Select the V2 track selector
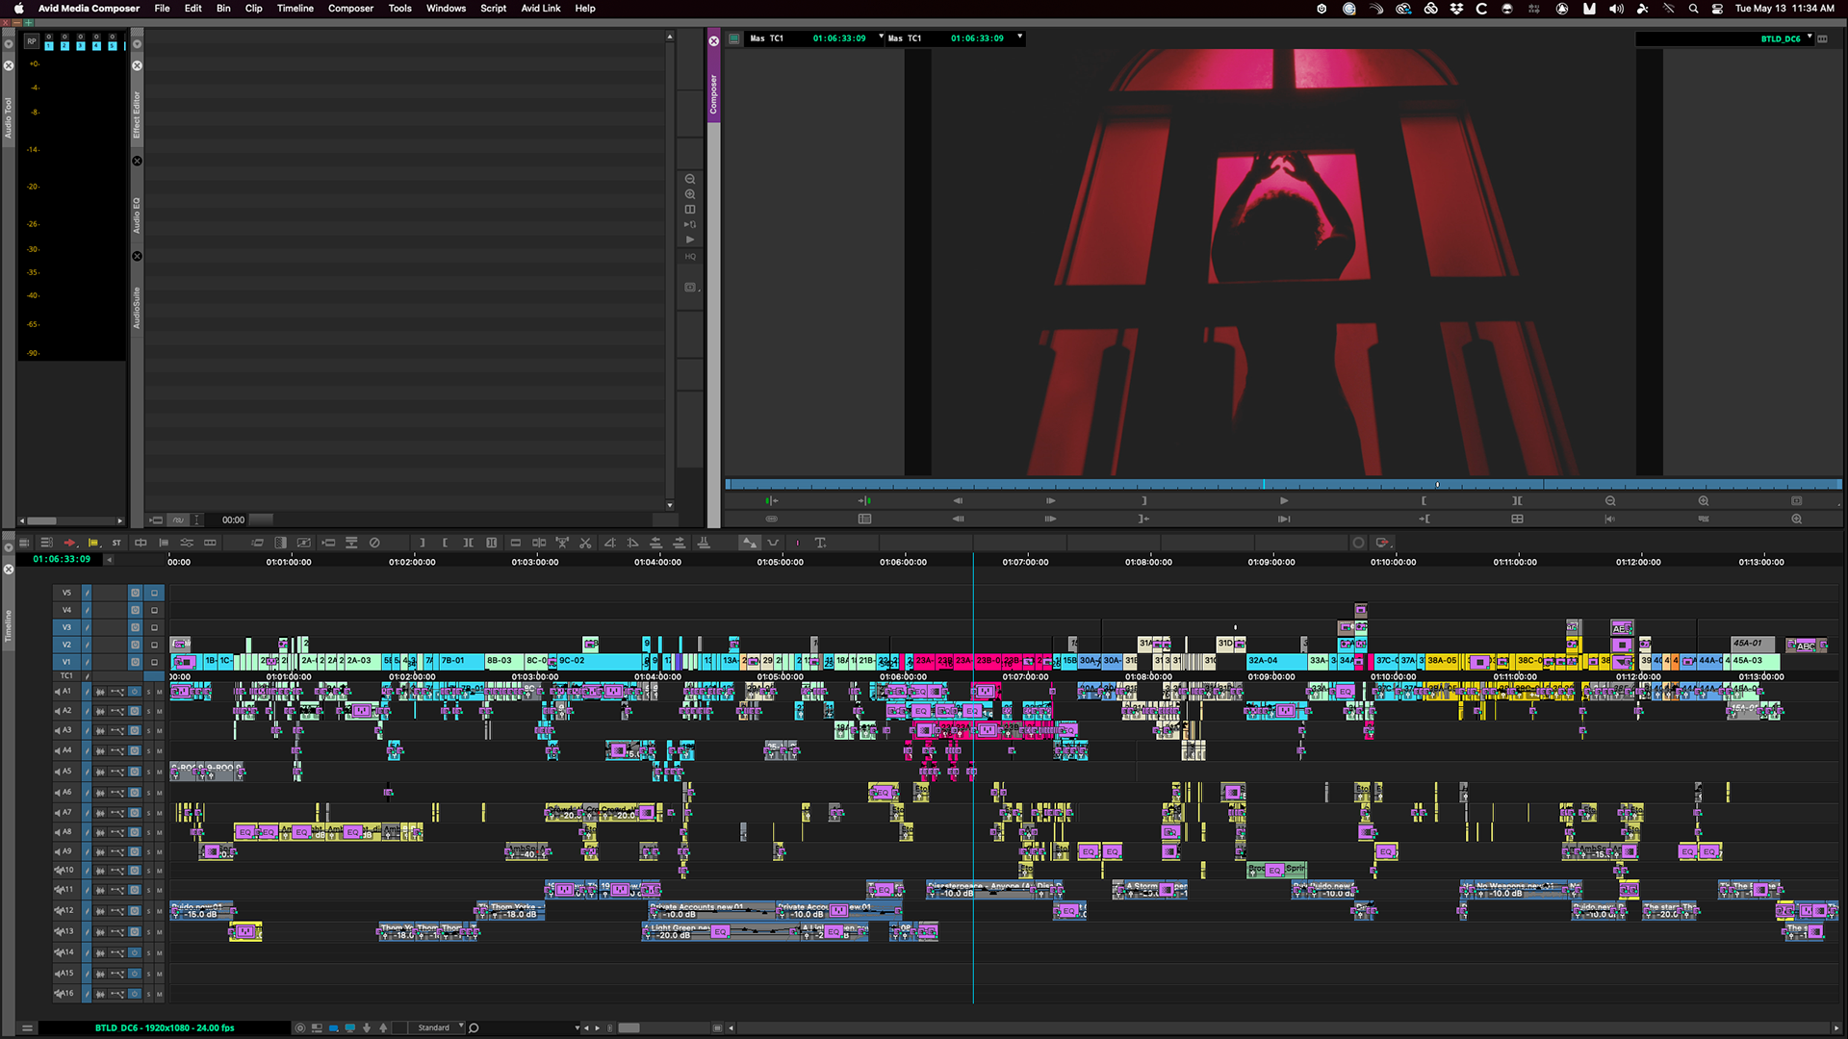 [x=66, y=645]
